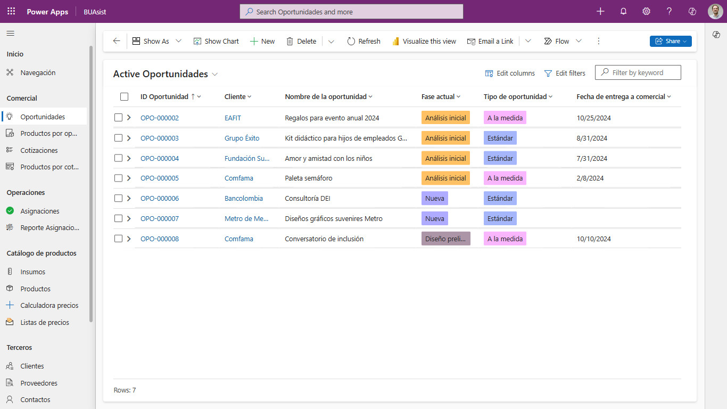Screen dimensions: 727x409
Task: Click the Show Chart command
Action: pyautogui.click(x=216, y=41)
